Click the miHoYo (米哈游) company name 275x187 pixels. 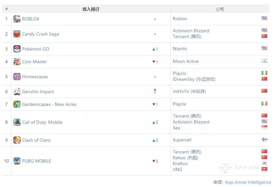pos(189,91)
